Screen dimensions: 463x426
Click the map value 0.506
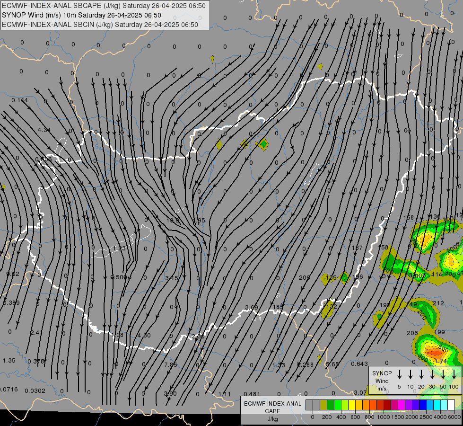pos(44,160)
